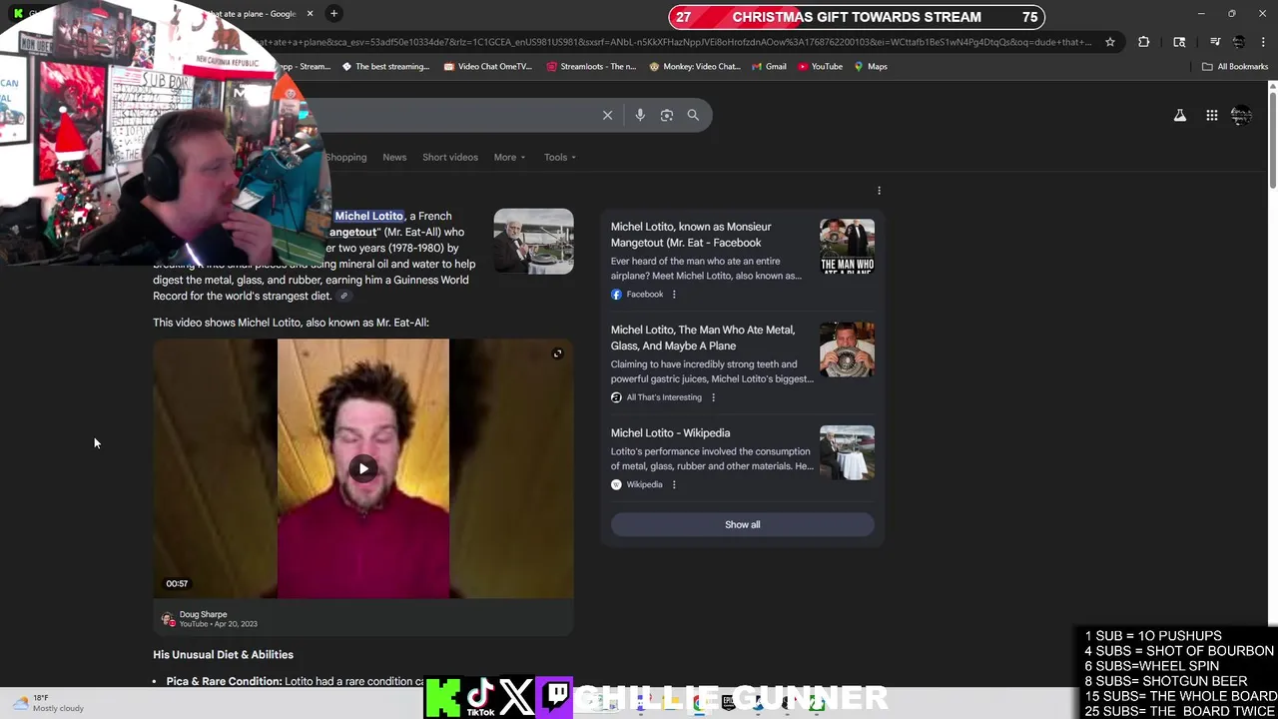The width and height of the screenshot is (1278, 719).
Task: Play the Michel Lotito video
Action: tap(363, 468)
